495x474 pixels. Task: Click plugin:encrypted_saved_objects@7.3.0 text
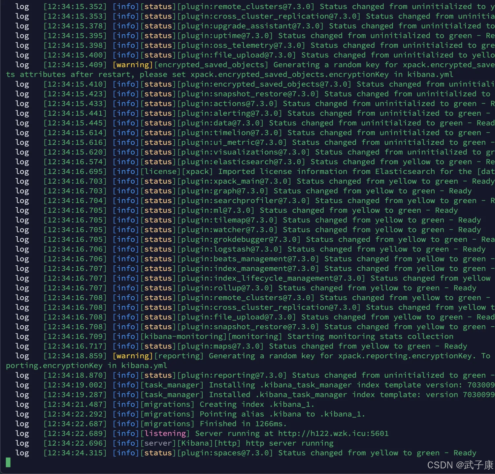(x=264, y=84)
